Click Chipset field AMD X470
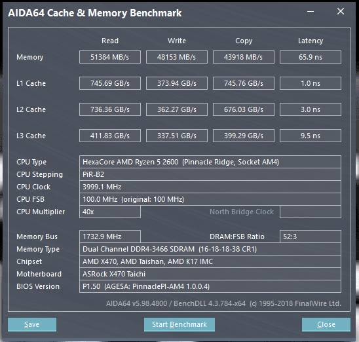Screen dimensions: 359x342 [210, 261]
